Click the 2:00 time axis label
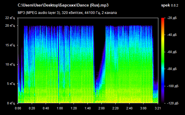Viewport: 185px width, 115px height. pyautogui.click(x=101, y=108)
